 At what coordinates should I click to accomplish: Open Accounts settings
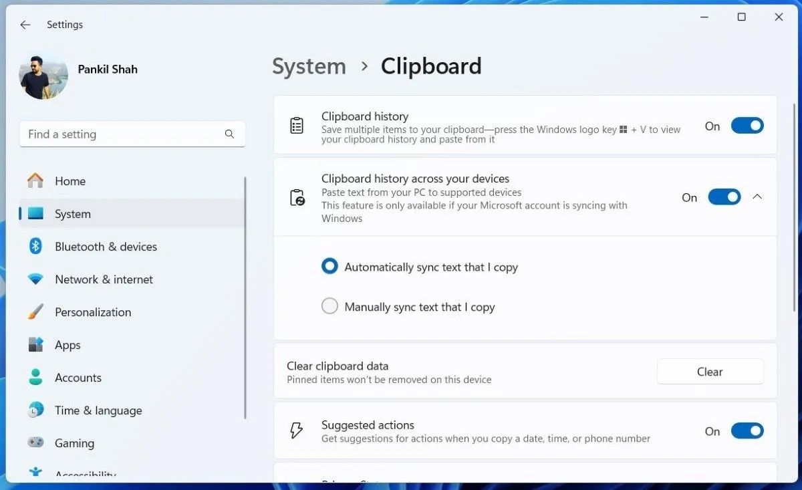coord(35,378)
